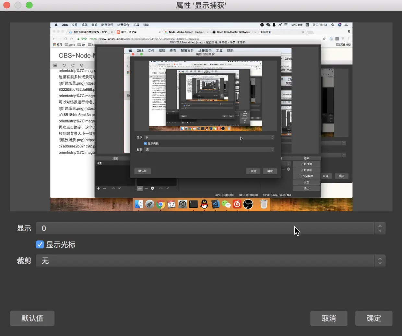
Task: Open the 裁剪 crop mode dropdown
Action: 211,261
